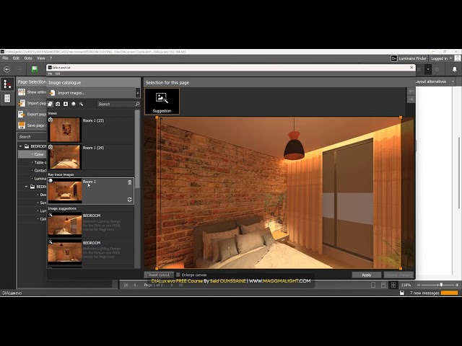The width and height of the screenshot is (462, 346).
Task: Go to previous page arrow
Action: pos(135,285)
